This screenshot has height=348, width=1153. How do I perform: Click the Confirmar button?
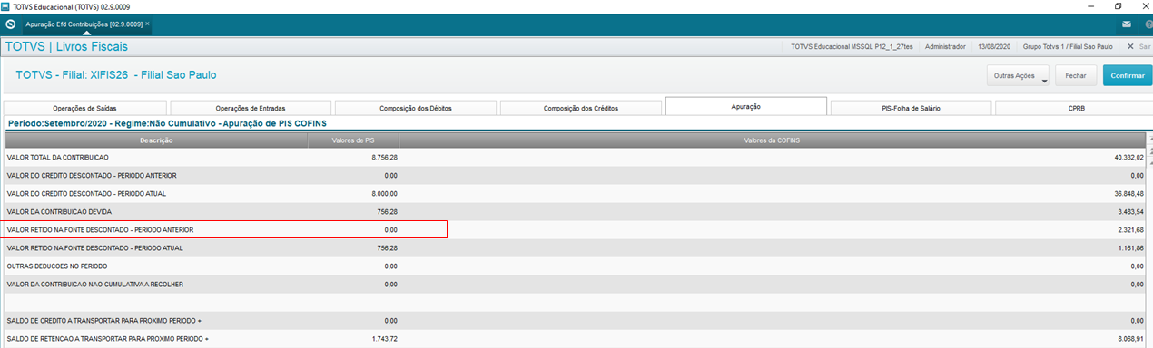click(x=1128, y=76)
